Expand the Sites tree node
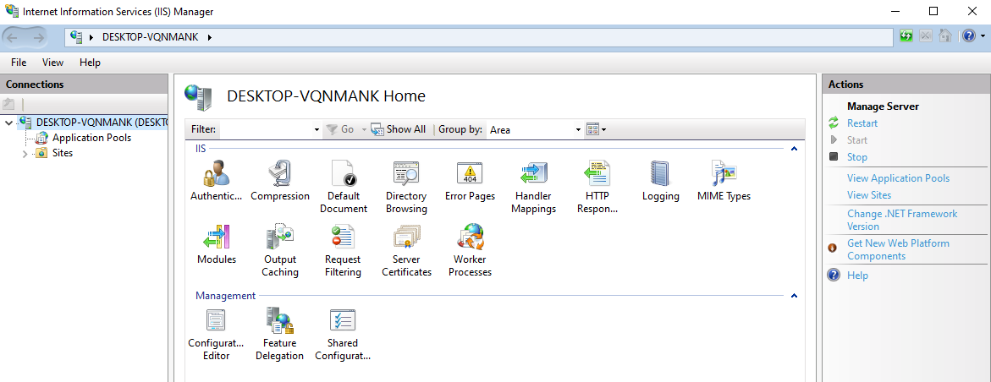 (x=25, y=154)
